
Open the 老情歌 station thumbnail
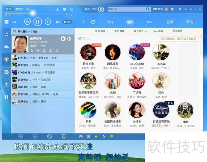(137, 110)
